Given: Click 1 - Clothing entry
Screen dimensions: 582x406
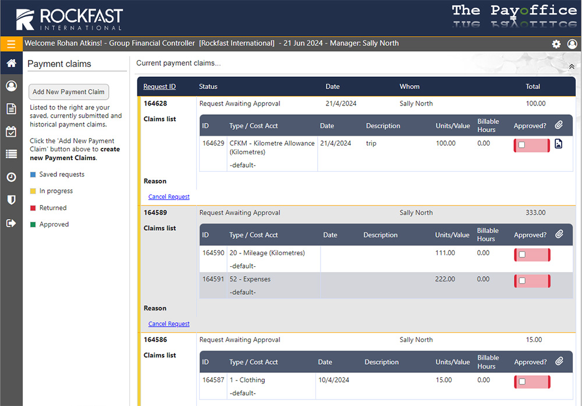Looking at the screenshot, I should (247, 380).
